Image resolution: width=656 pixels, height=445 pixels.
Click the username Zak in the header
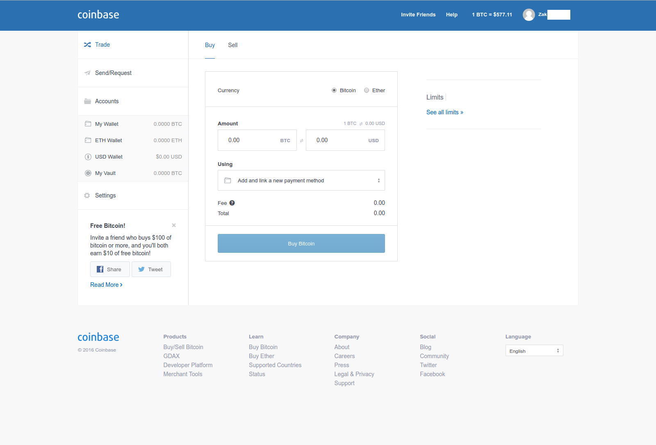(x=542, y=15)
